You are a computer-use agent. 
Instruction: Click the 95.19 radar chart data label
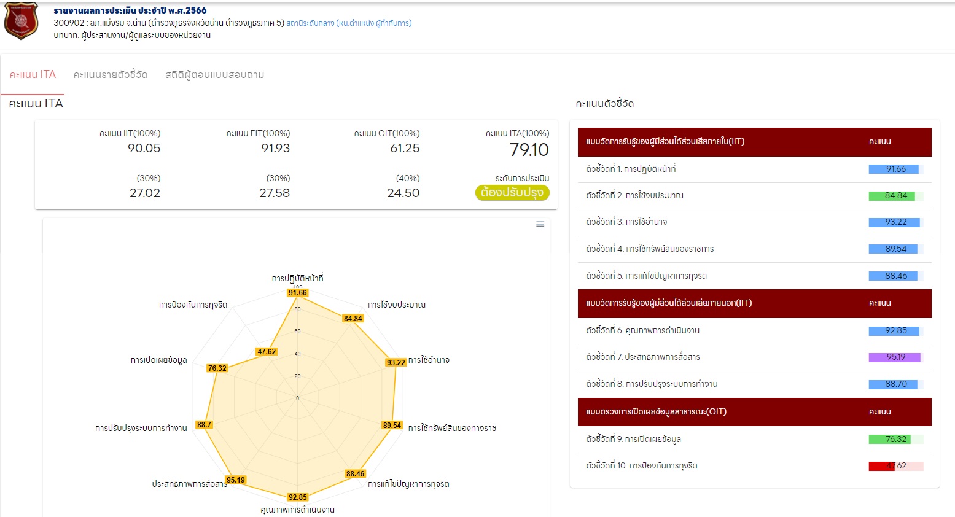[235, 480]
